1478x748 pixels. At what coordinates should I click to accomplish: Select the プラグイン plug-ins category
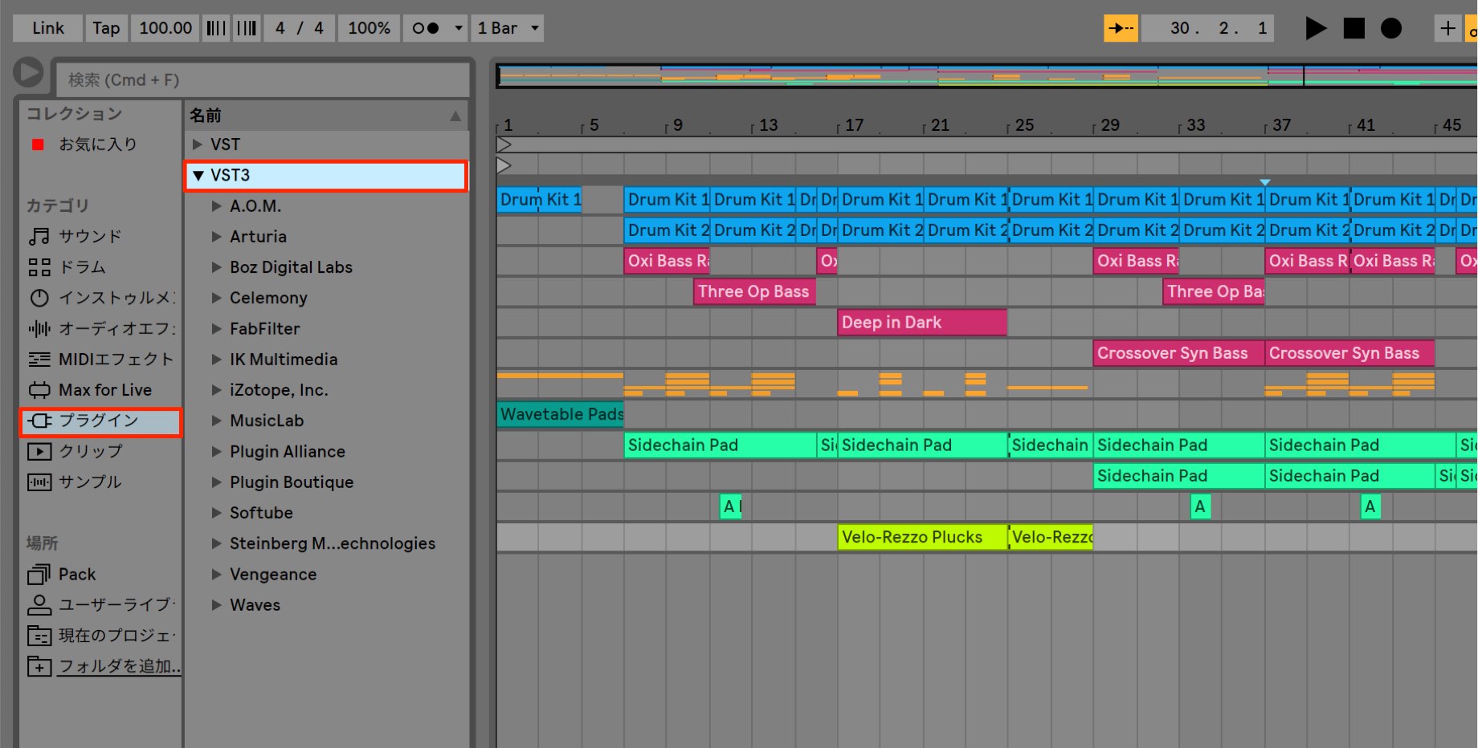(101, 421)
